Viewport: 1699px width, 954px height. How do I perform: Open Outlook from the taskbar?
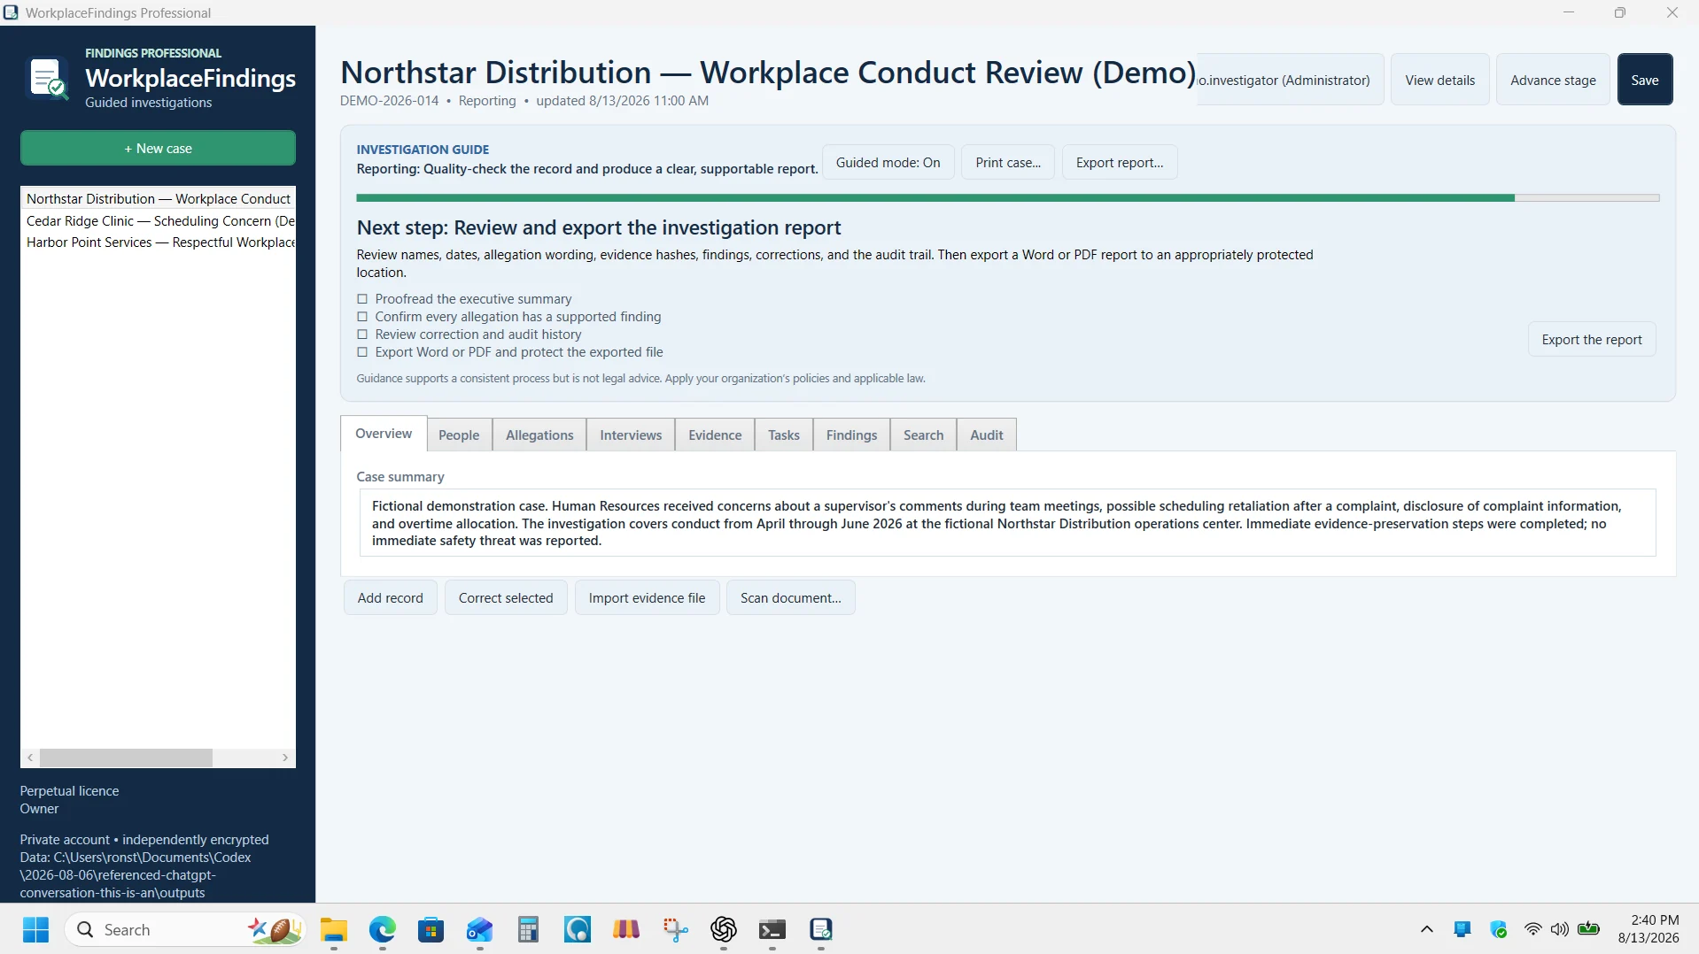click(480, 929)
